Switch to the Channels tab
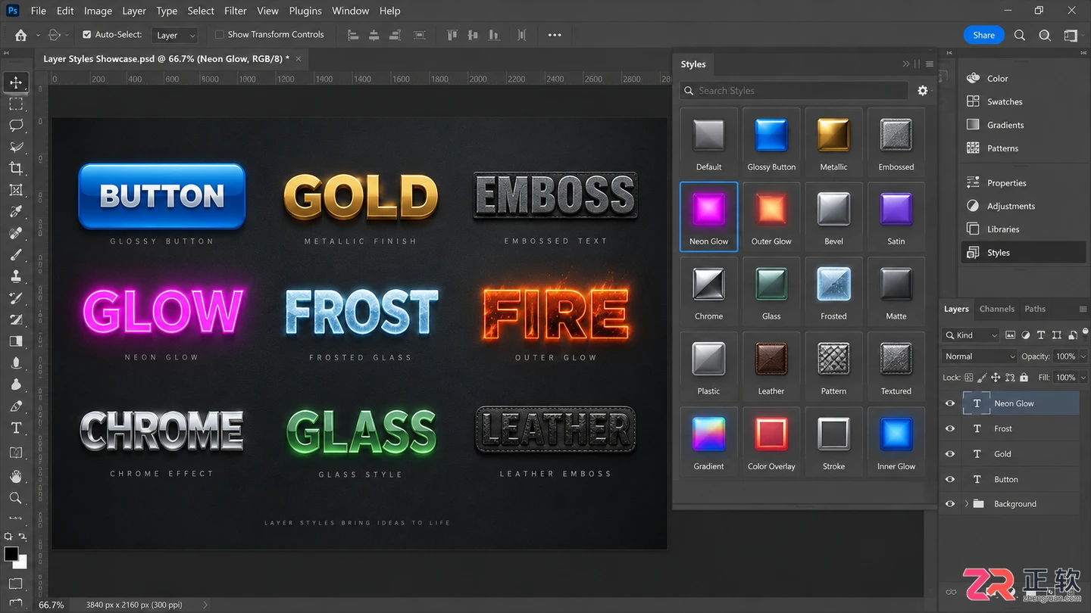 pos(996,309)
